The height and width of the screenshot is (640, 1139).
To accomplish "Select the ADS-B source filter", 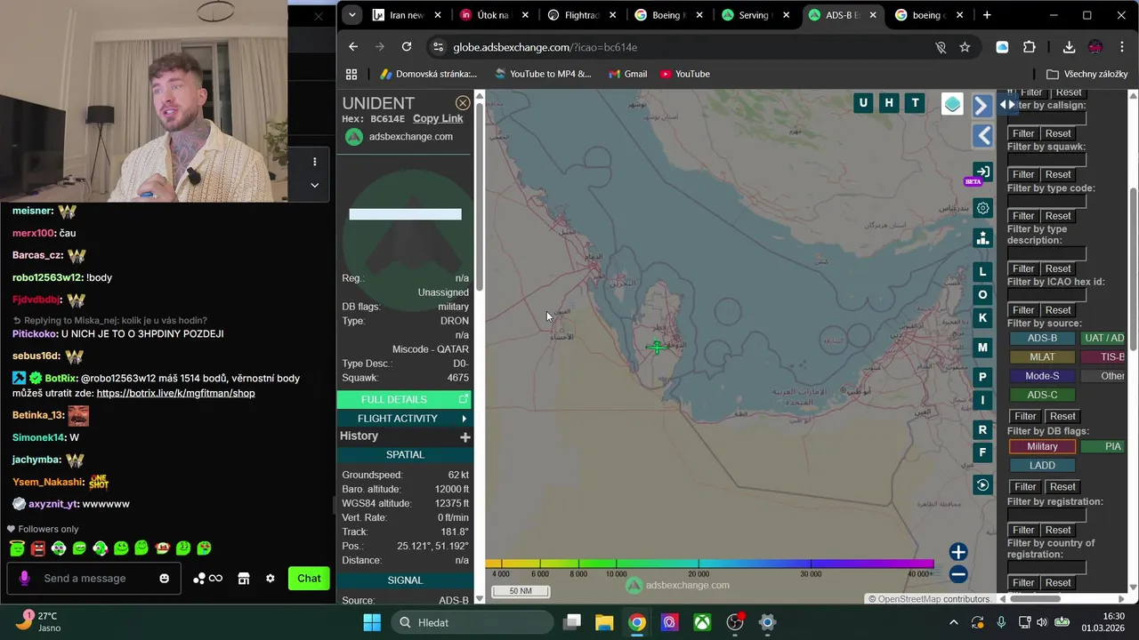I will click(x=1042, y=338).
